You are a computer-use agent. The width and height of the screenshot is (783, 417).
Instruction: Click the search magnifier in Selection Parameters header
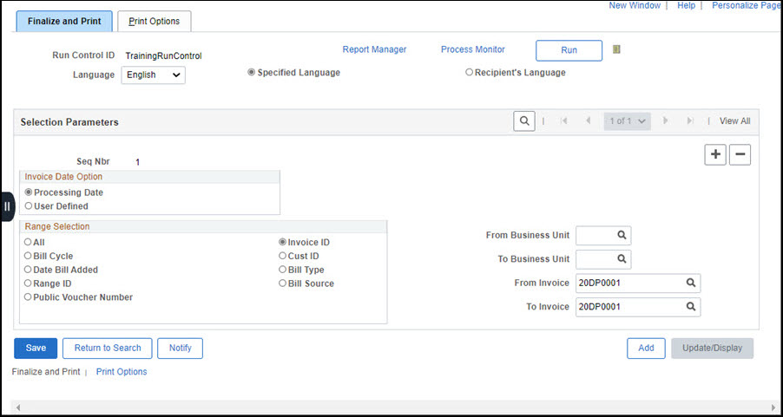coord(523,121)
